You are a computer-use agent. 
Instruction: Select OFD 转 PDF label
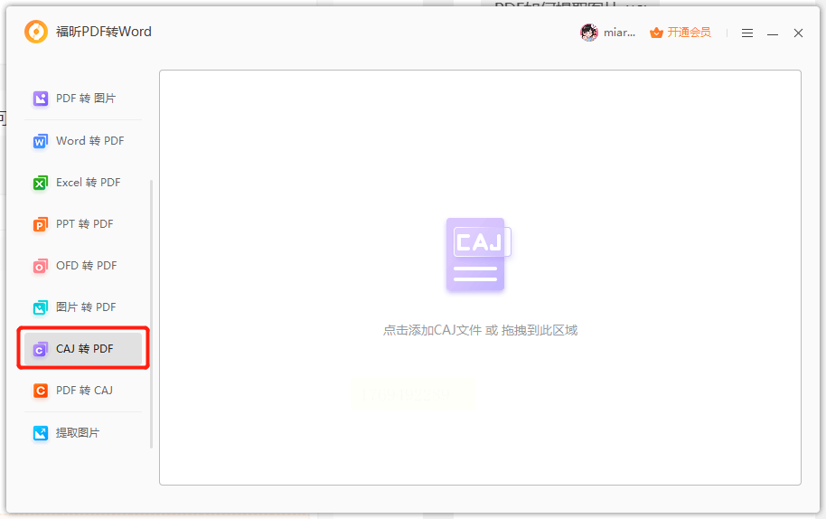coord(87,266)
